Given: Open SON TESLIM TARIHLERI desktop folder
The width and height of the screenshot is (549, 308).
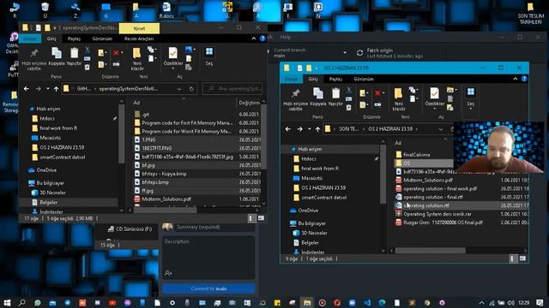Looking at the screenshot, I should (x=530, y=14).
